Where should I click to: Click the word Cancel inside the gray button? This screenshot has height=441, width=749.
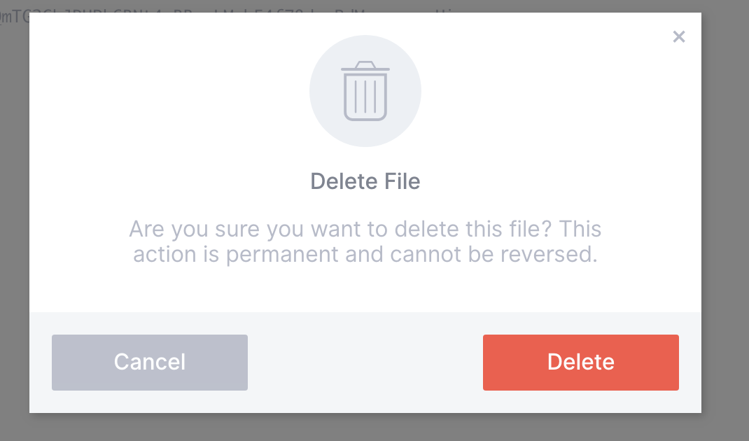pyautogui.click(x=149, y=363)
